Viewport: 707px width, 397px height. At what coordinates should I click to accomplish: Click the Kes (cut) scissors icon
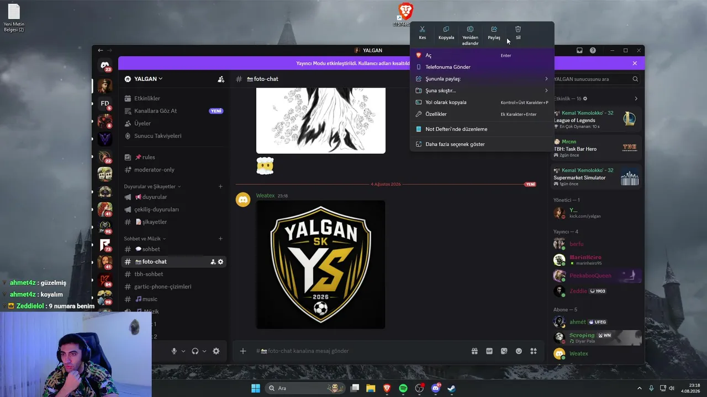pyautogui.click(x=422, y=29)
